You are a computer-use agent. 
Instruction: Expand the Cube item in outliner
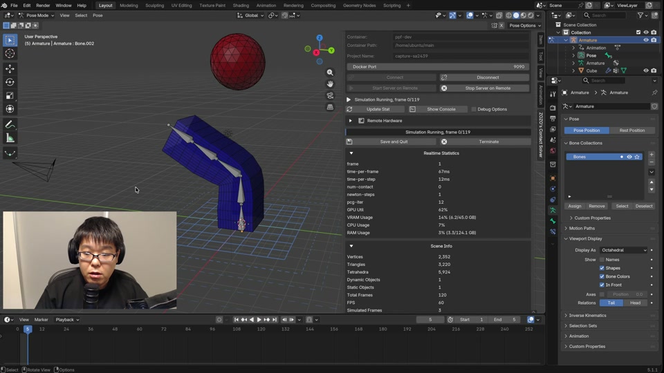tap(573, 70)
